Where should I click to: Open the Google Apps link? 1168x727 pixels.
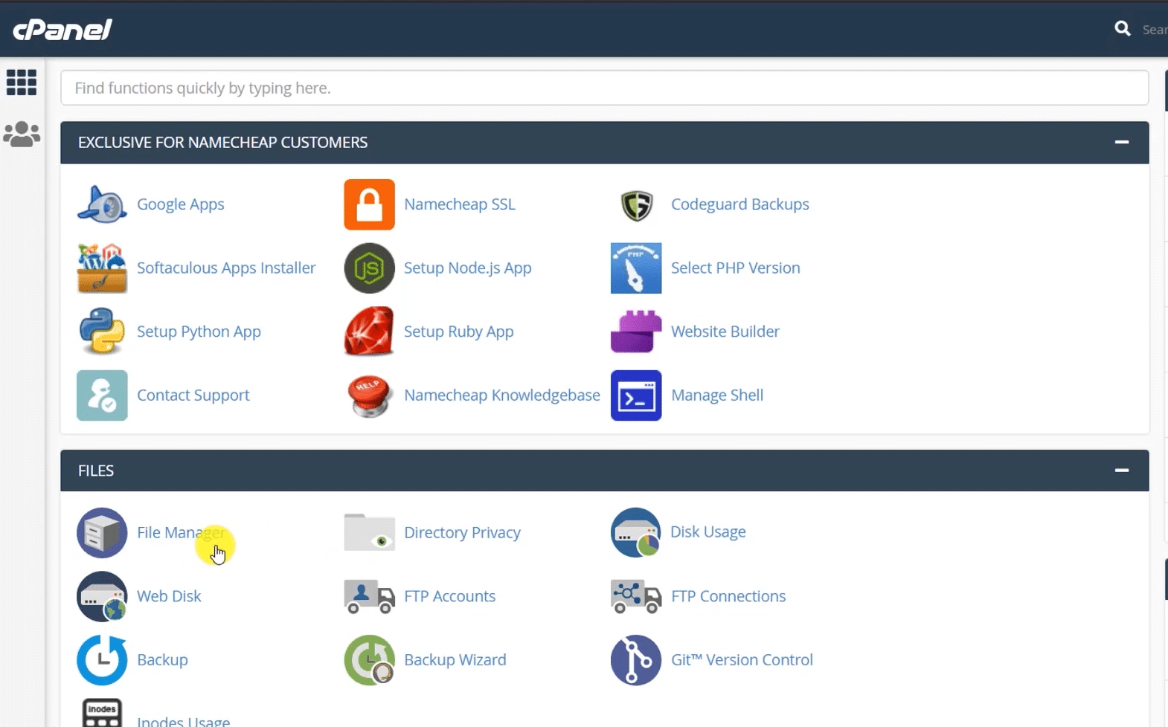point(181,204)
